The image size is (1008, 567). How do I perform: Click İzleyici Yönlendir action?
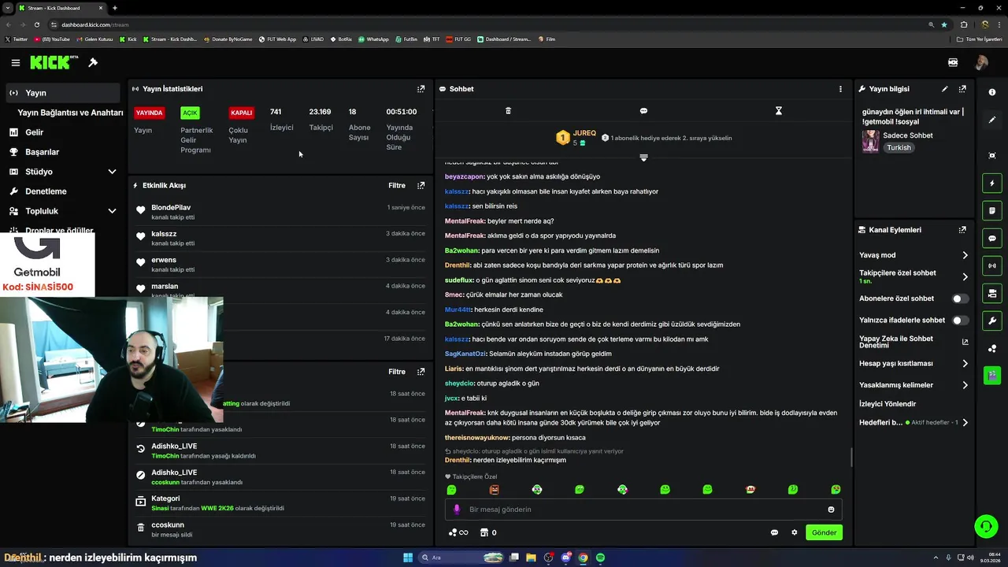888,404
